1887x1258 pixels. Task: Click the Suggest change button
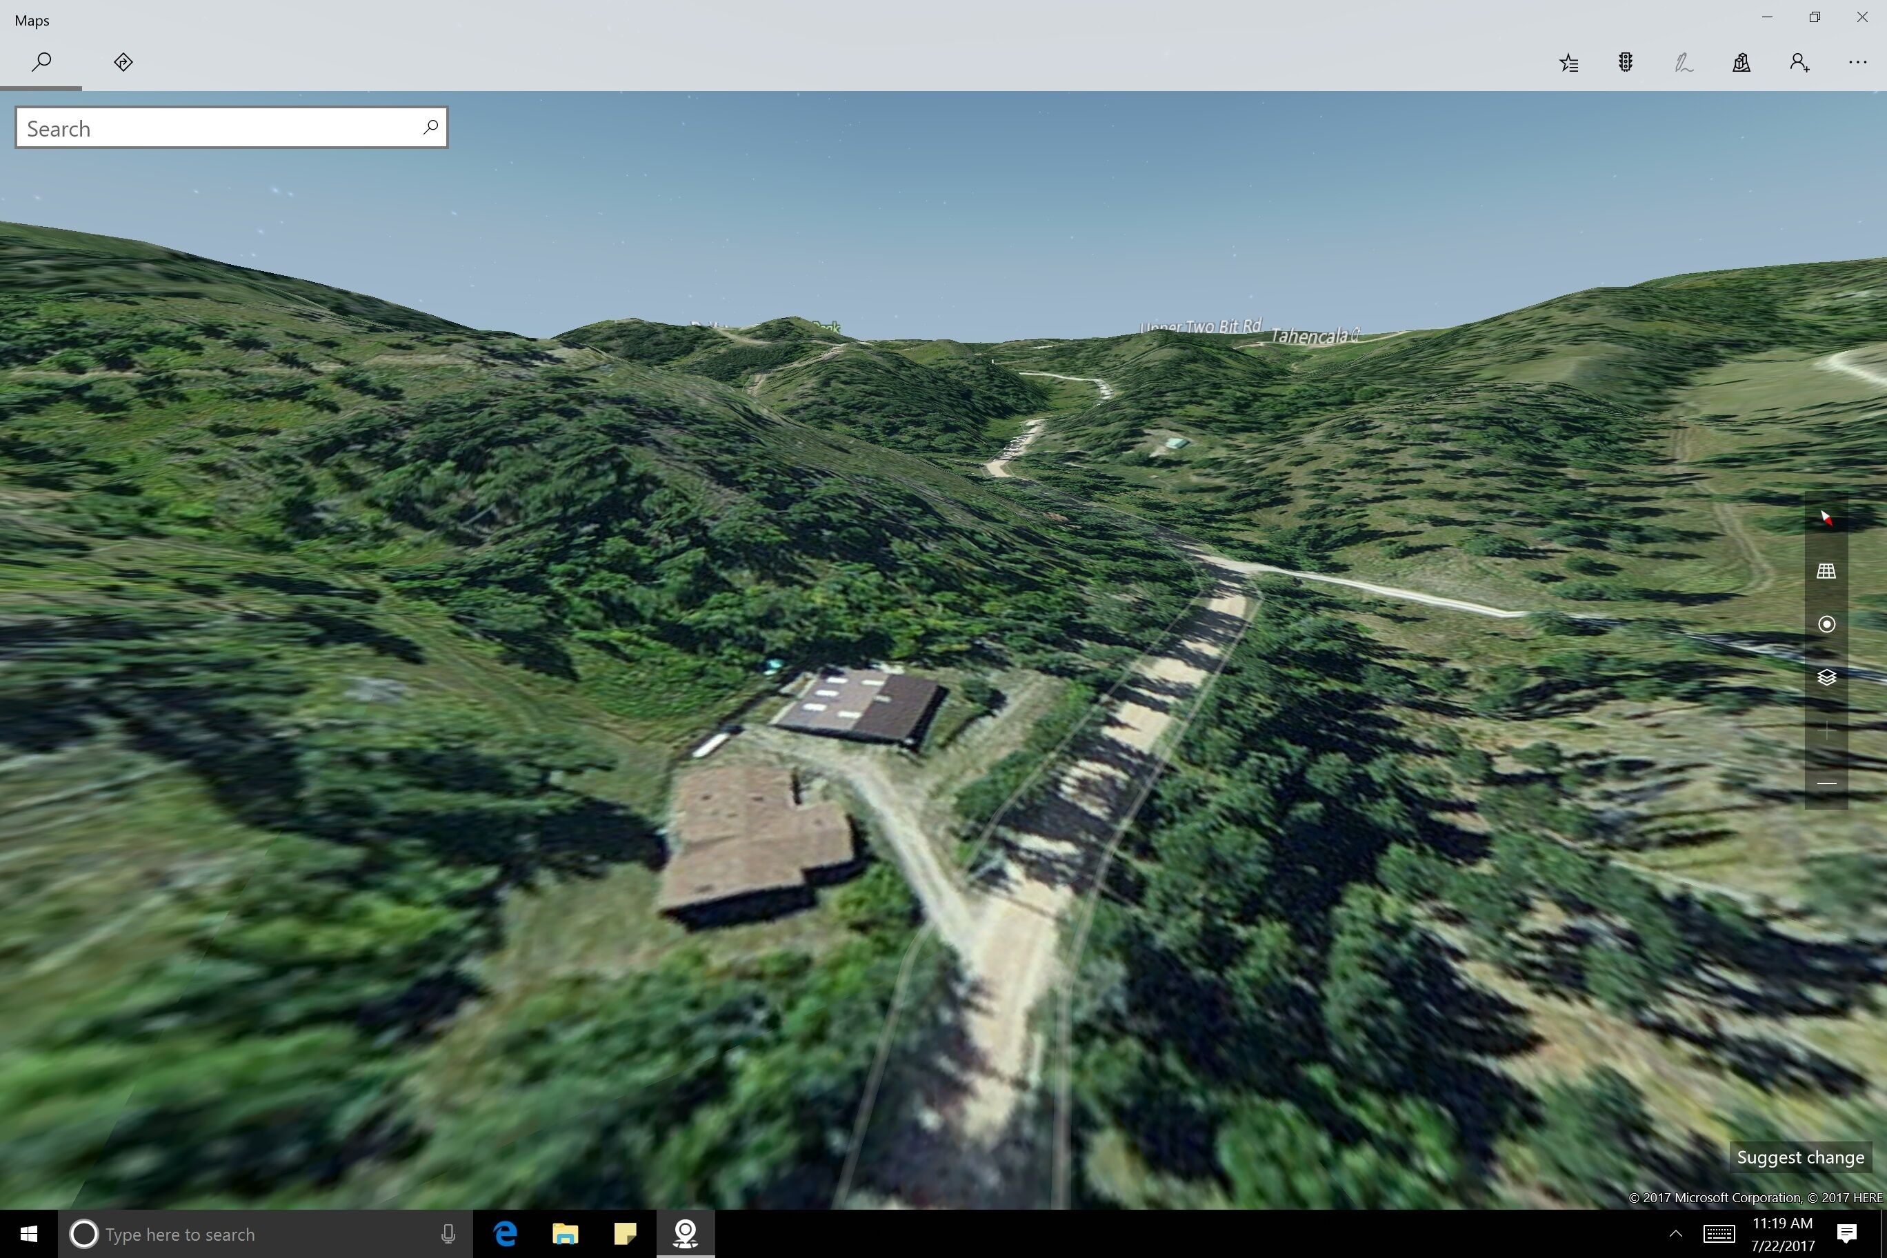point(1799,1157)
